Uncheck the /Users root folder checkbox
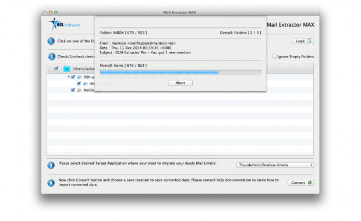This screenshot has height=221, width=361. tap(56, 69)
